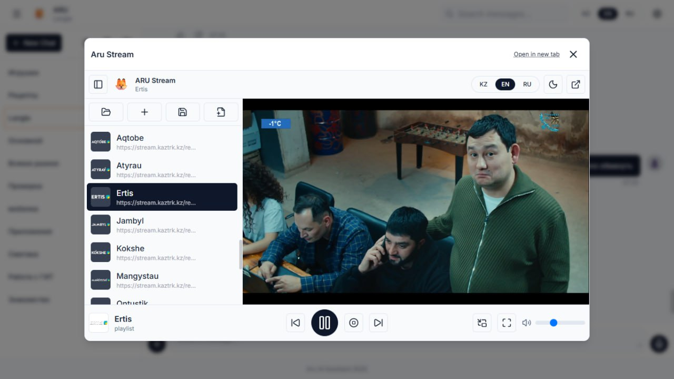Add a new channel with plus button
Image resolution: width=674 pixels, height=379 pixels.
pyautogui.click(x=144, y=112)
